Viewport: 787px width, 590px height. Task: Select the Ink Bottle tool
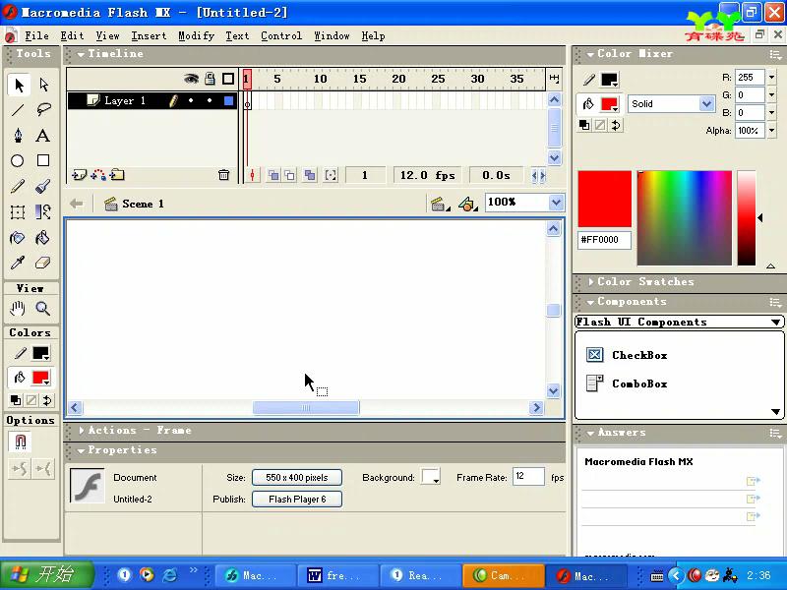tap(18, 237)
